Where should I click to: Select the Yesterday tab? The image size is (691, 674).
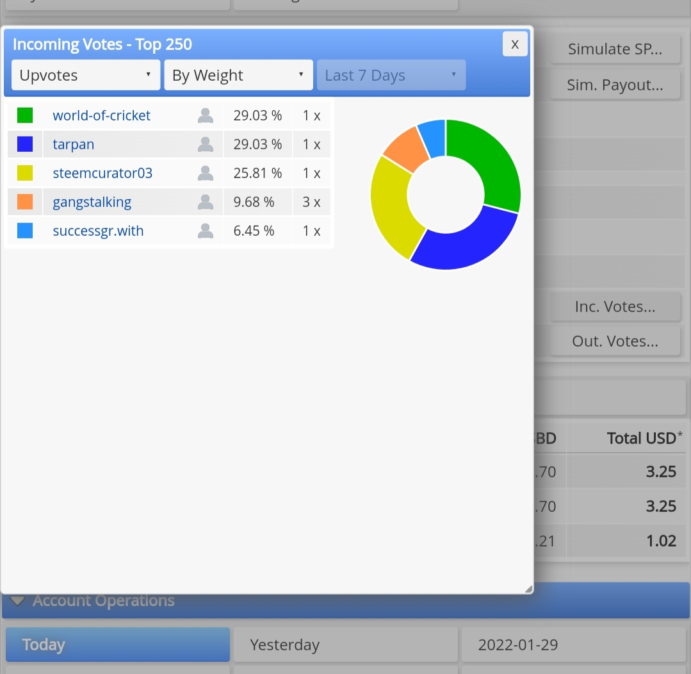[x=346, y=645]
